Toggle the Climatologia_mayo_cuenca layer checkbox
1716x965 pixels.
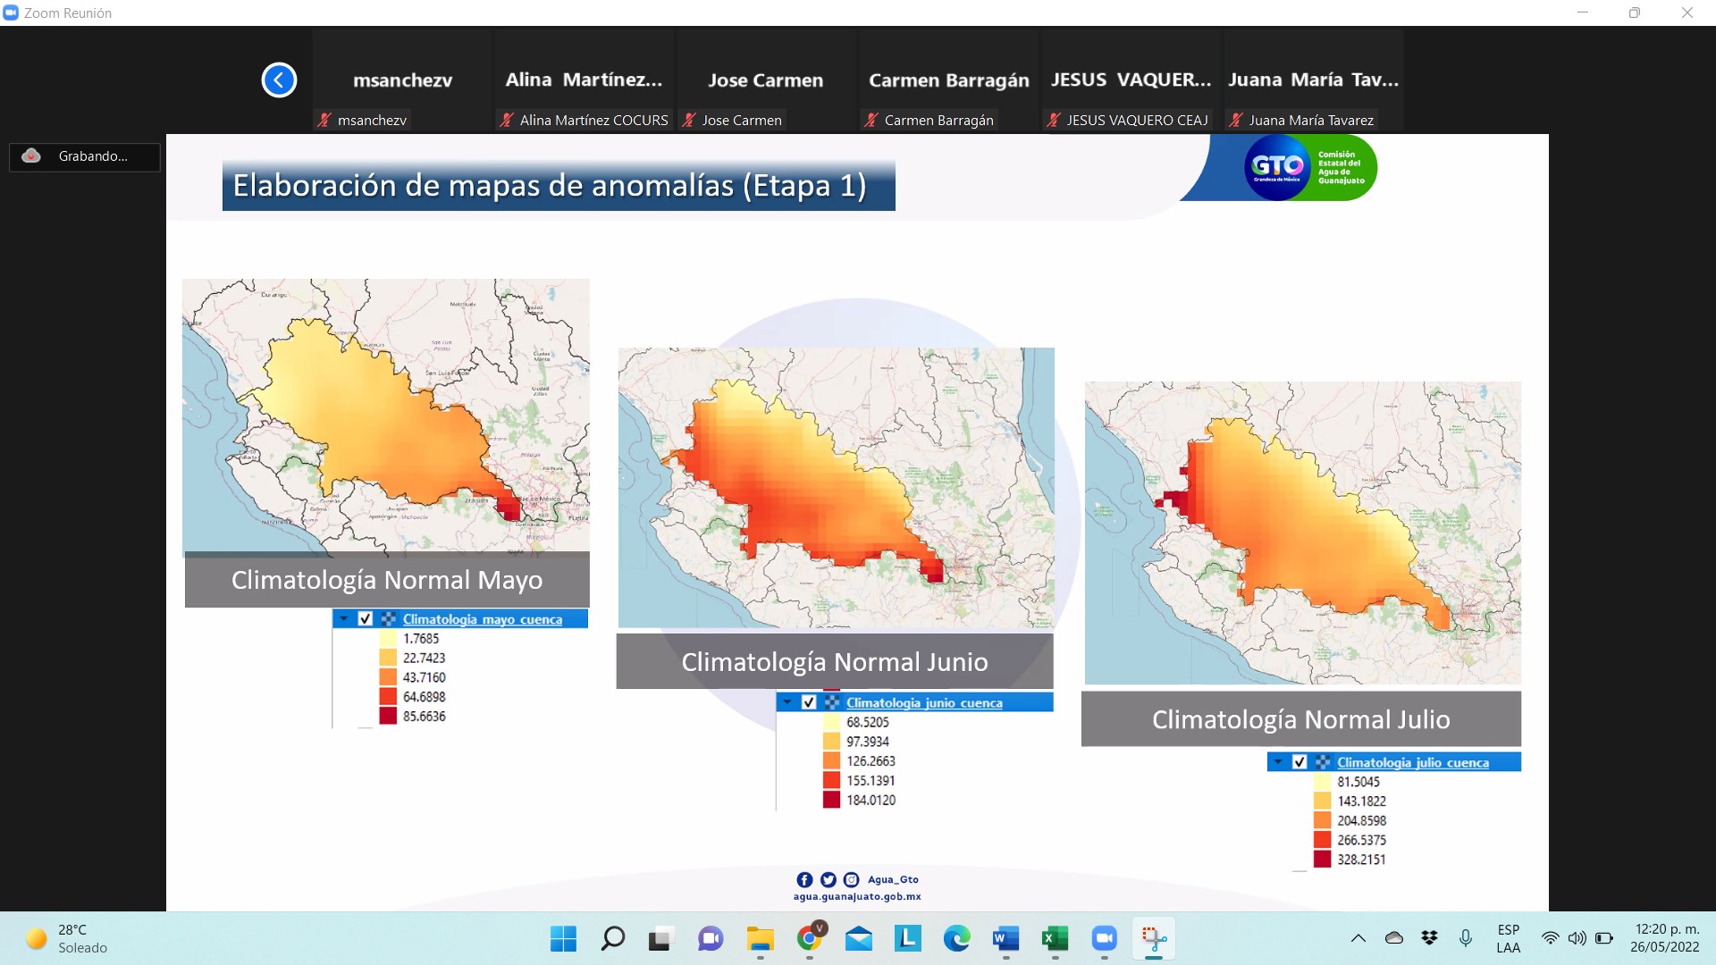click(x=366, y=619)
